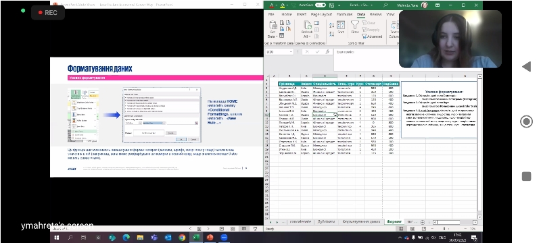Click Clear in Sort & Filter group

369,23
